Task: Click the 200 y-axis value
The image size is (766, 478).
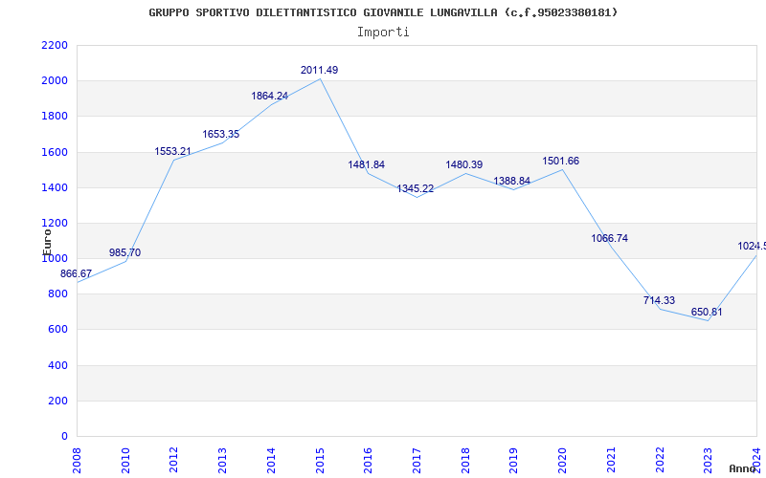Action: coord(58,401)
